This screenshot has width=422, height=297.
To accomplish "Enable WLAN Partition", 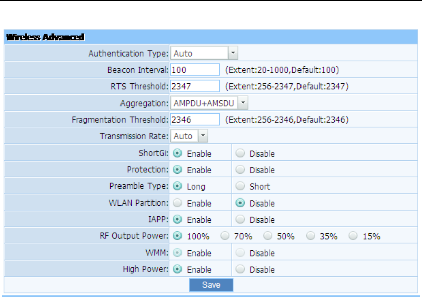I will coord(177,203).
